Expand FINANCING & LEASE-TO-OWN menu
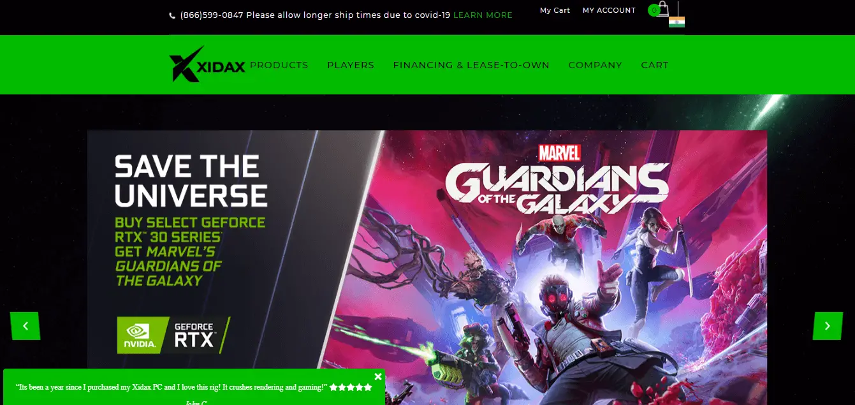855x405 pixels. coord(471,65)
